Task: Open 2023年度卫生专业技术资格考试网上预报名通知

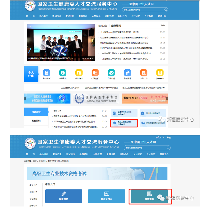Action: click(74, 122)
